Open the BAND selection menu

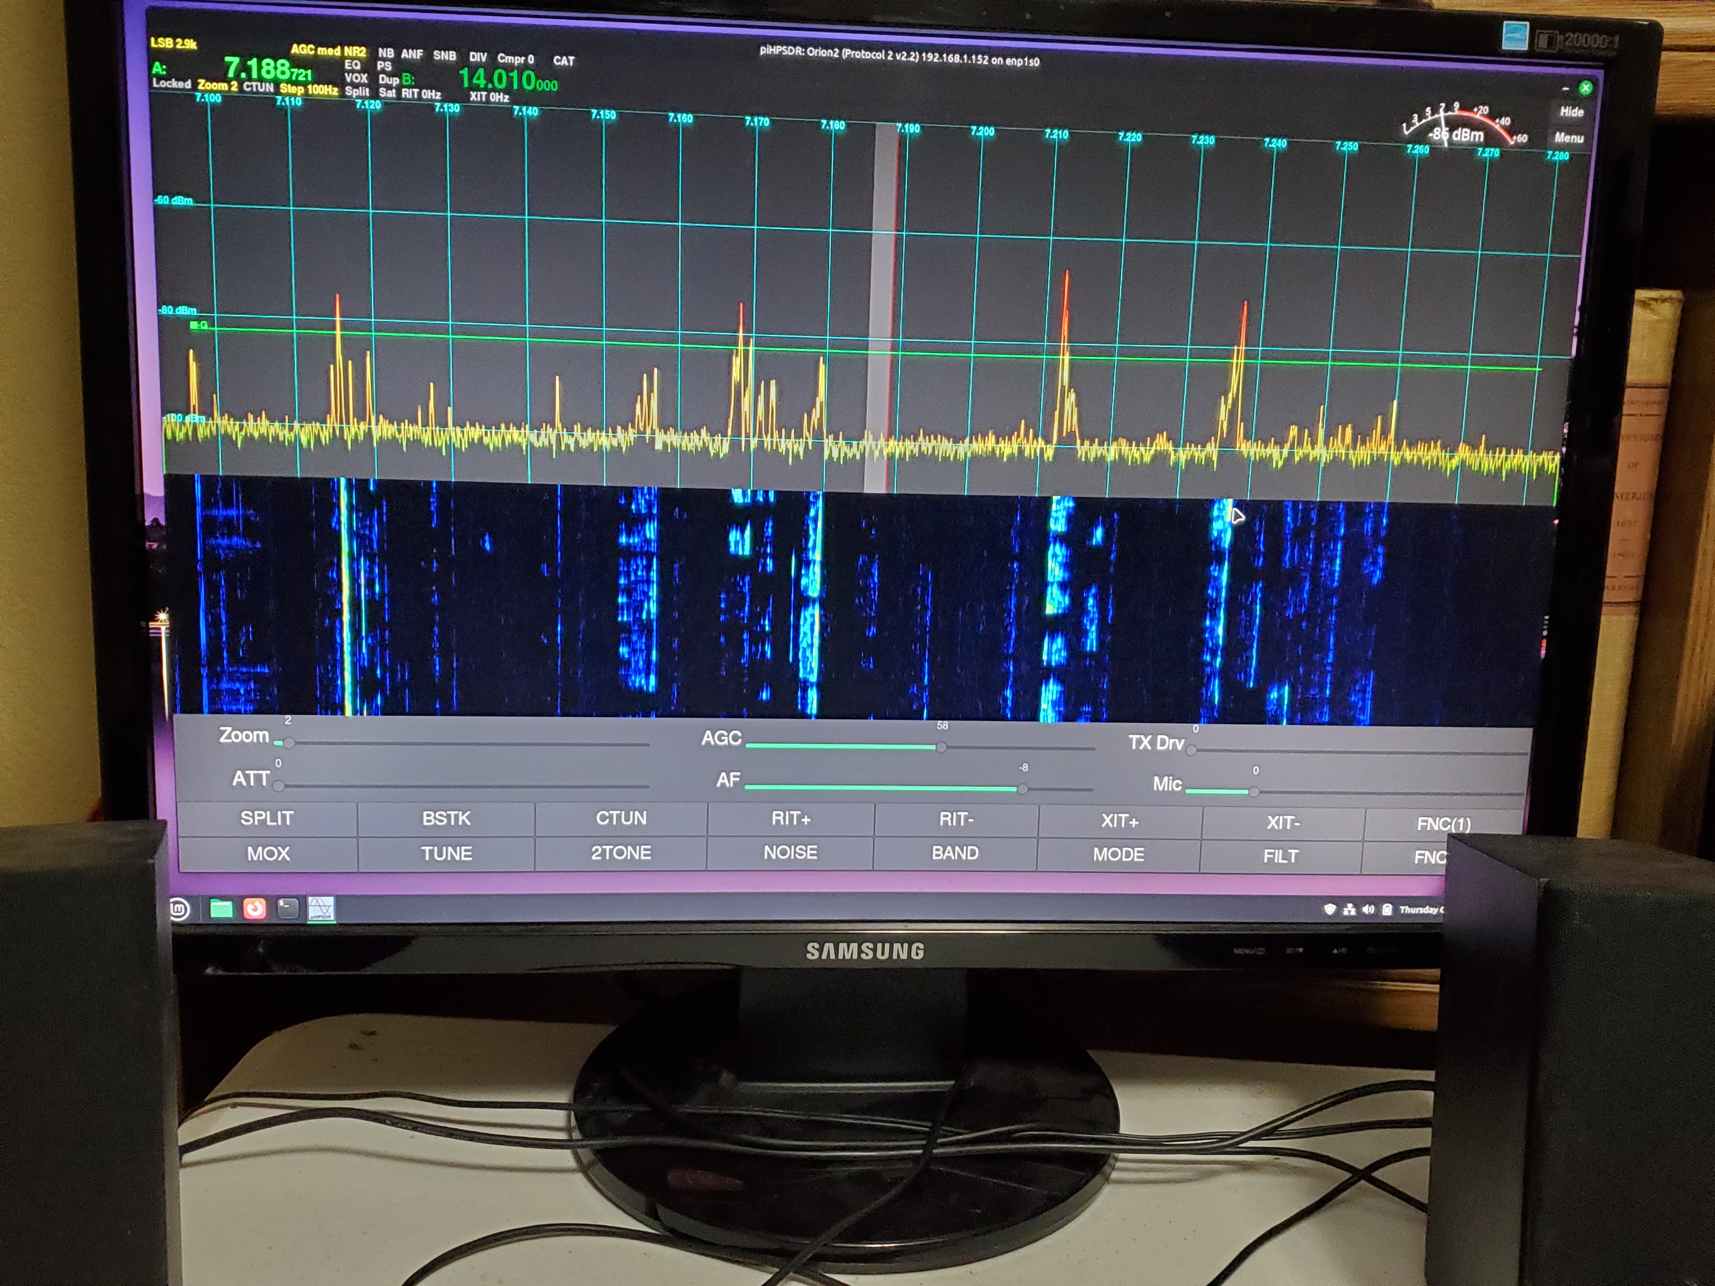[x=954, y=853]
